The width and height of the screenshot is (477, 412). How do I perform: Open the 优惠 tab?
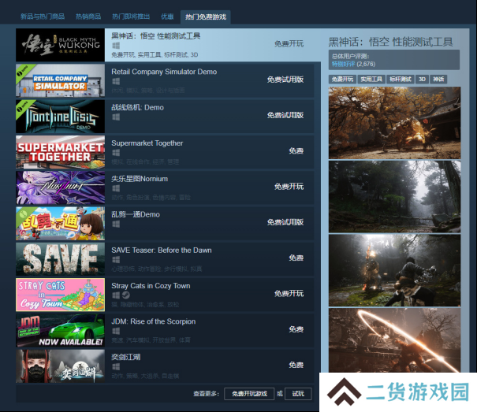pos(167,17)
